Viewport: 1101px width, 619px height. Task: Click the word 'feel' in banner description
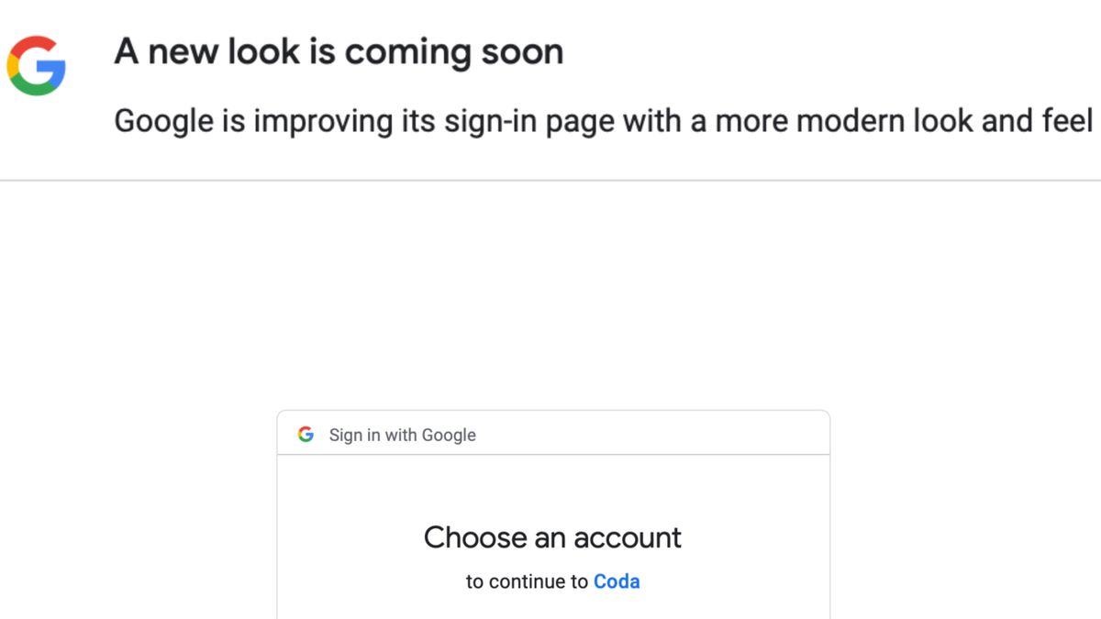click(1067, 120)
